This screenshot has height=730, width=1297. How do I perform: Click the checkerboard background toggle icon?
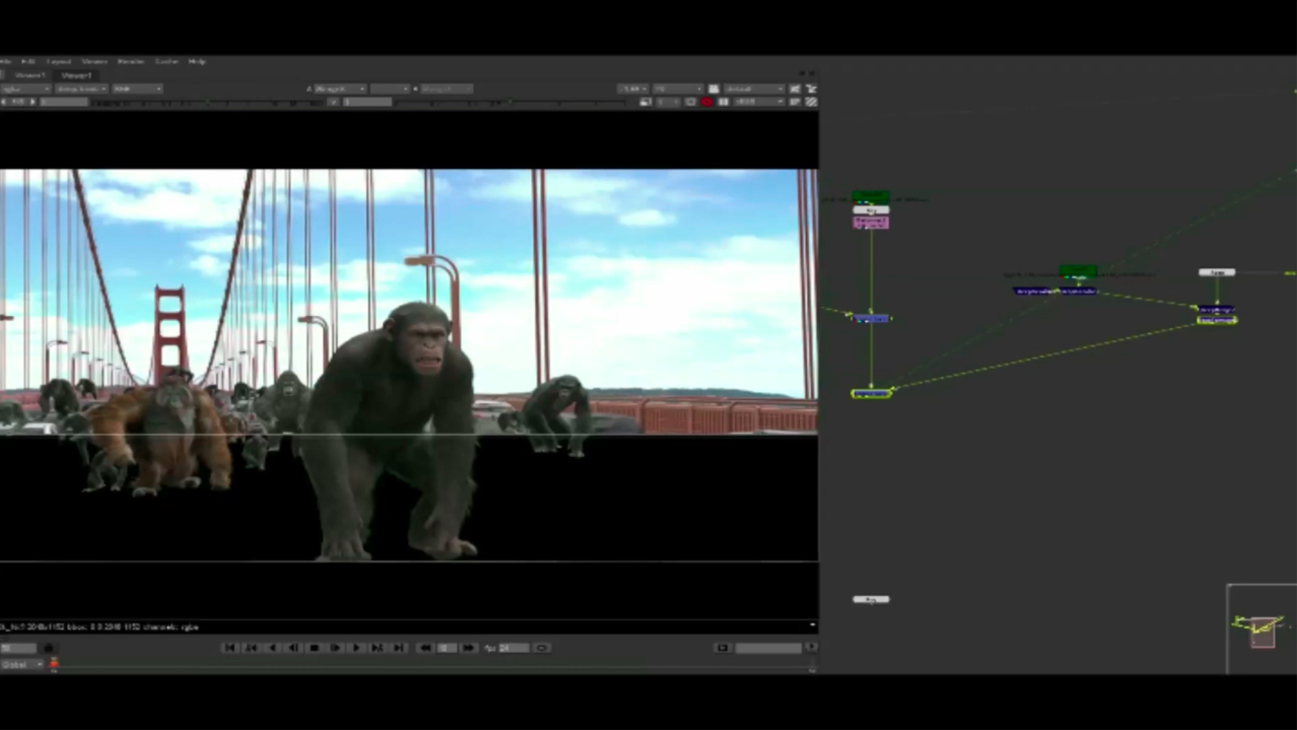[x=811, y=101]
